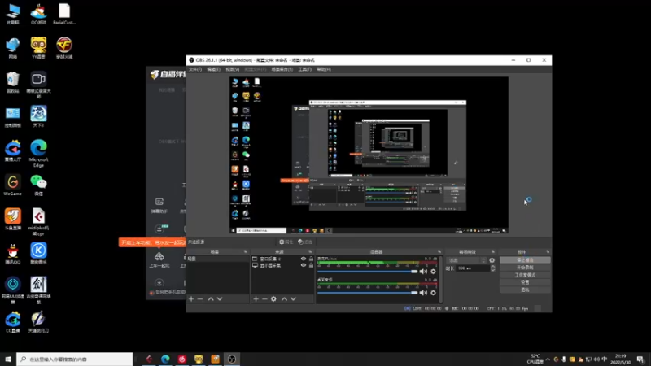Screen dimensions: 651x366
Task: Click Windows Start button on taskbar
Action: [x=8, y=359]
